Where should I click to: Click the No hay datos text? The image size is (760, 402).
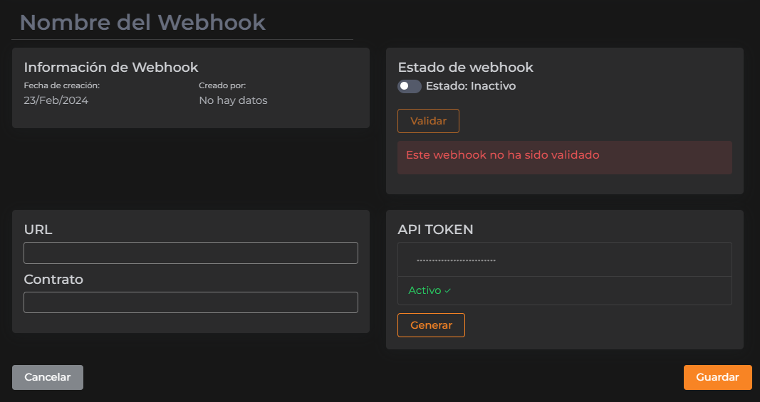point(233,100)
